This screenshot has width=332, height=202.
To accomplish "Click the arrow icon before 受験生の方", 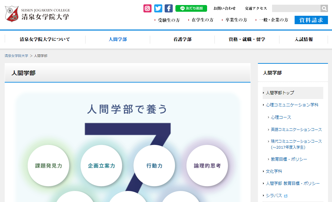I will [x=154, y=20].
